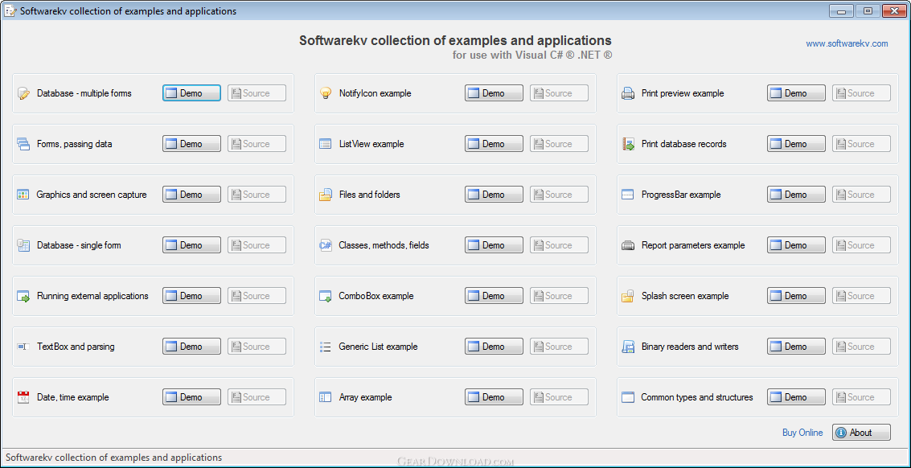Screen dimensions: 911x468
Task: Click the "TextBox and parsing" label
Action: coord(76,347)
